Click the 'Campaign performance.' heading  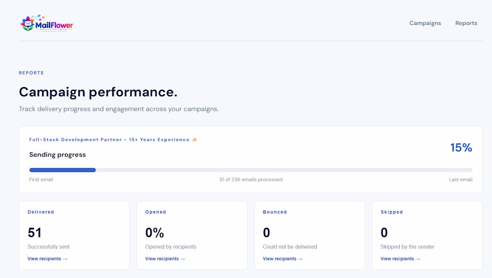pyautogui.click(x=98, y=92)
